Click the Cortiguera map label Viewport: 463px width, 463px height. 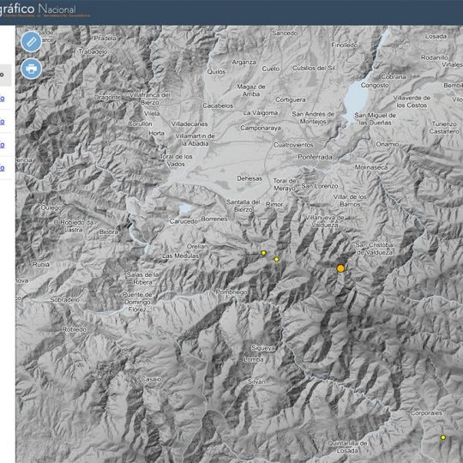point(291,99)
